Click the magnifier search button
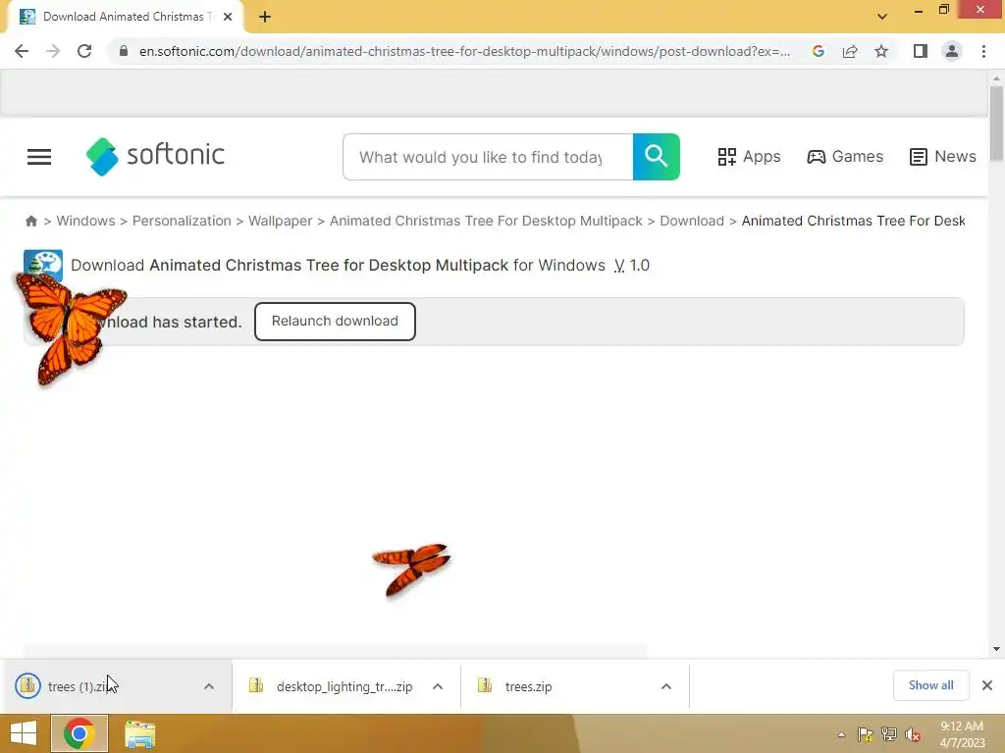1005x753 pixels. coord(657,157)
